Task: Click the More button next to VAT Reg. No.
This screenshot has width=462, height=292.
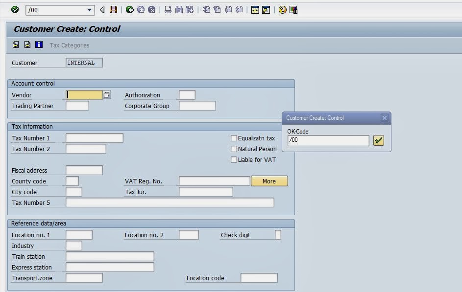Action: [269, 181]
